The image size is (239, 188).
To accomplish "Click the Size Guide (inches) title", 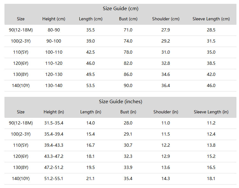I will click(120, 102).
